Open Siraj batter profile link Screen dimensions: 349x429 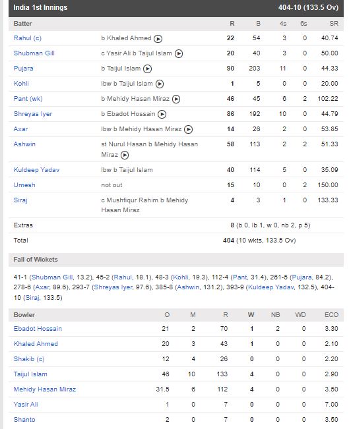pos(20,200)
